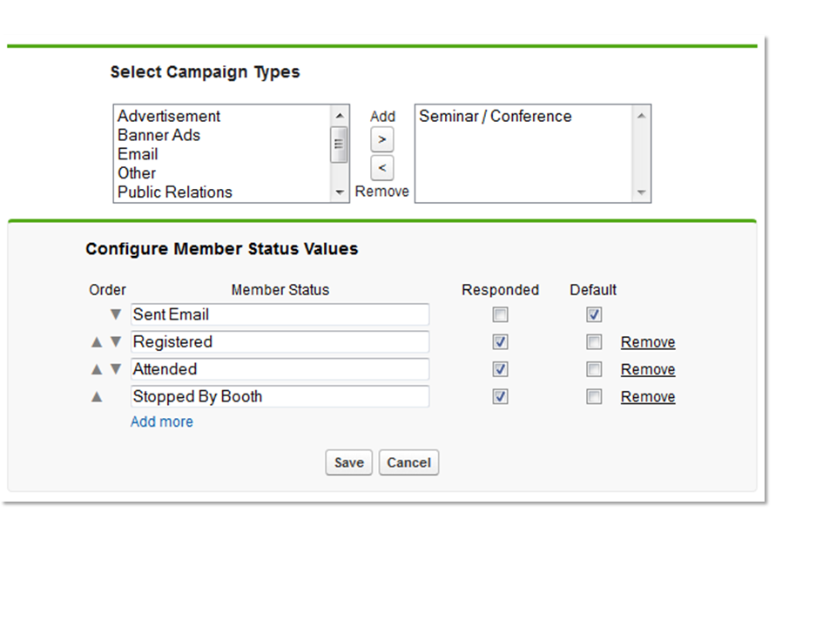This screenshot has width=836, height=627.
Task: Move Sent Email status down
Action: pos(116,314)
